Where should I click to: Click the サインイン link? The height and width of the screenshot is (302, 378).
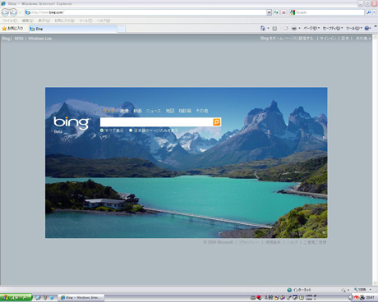328,39
